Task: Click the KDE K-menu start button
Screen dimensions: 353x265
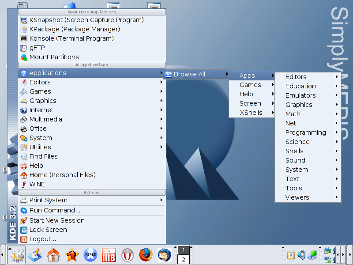Action: [x=17, y=255]
